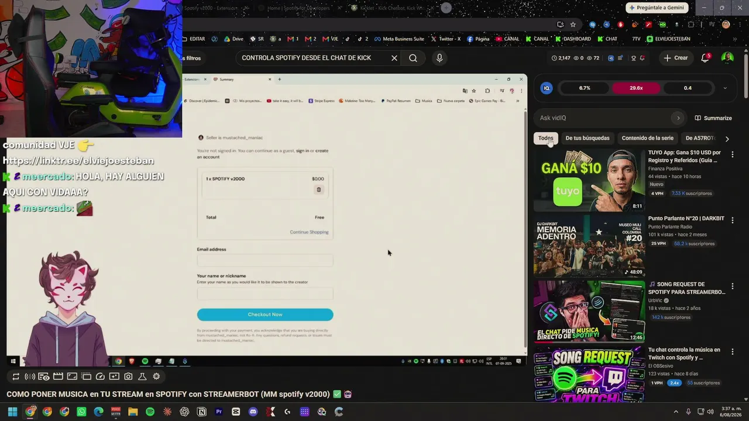749x421 pixels.
Task: Bookmark this page with the star icon
Action: (x=573, y=25)
